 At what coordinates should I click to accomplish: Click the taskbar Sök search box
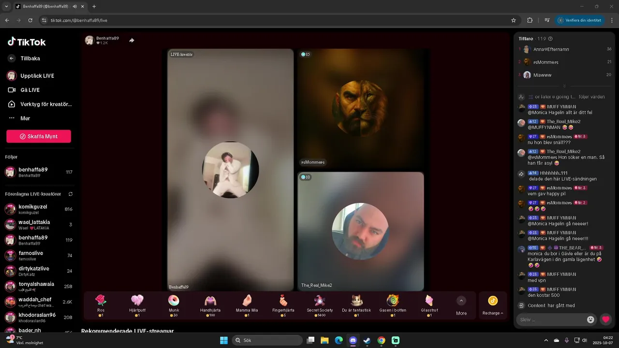(267, 340)
